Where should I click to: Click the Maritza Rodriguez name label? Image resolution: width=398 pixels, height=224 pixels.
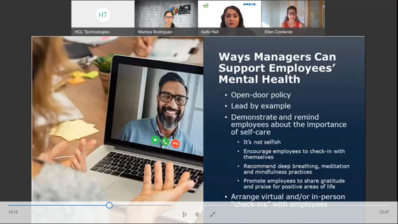pos(155,32)
